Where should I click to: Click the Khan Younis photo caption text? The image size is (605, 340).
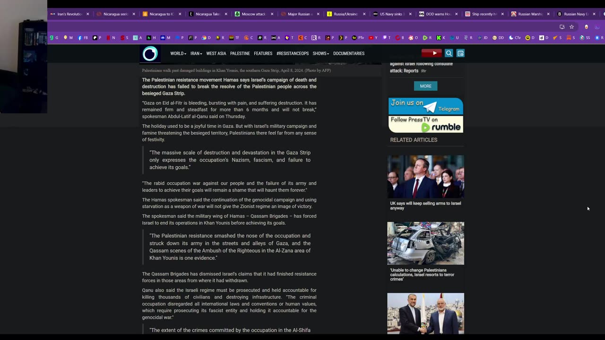[236, 70]
